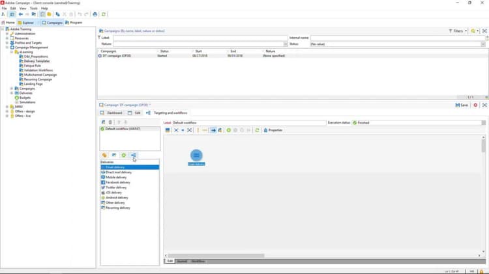Toggle the blue arrow tool in the workflow toolbar
The height and width of the screenshot is (274, 489).
coord(213,130)
